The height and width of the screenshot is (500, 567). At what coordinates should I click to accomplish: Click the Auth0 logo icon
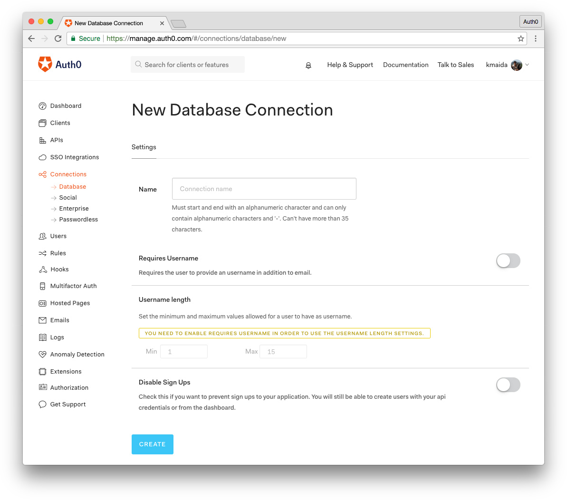pos(45,64)
